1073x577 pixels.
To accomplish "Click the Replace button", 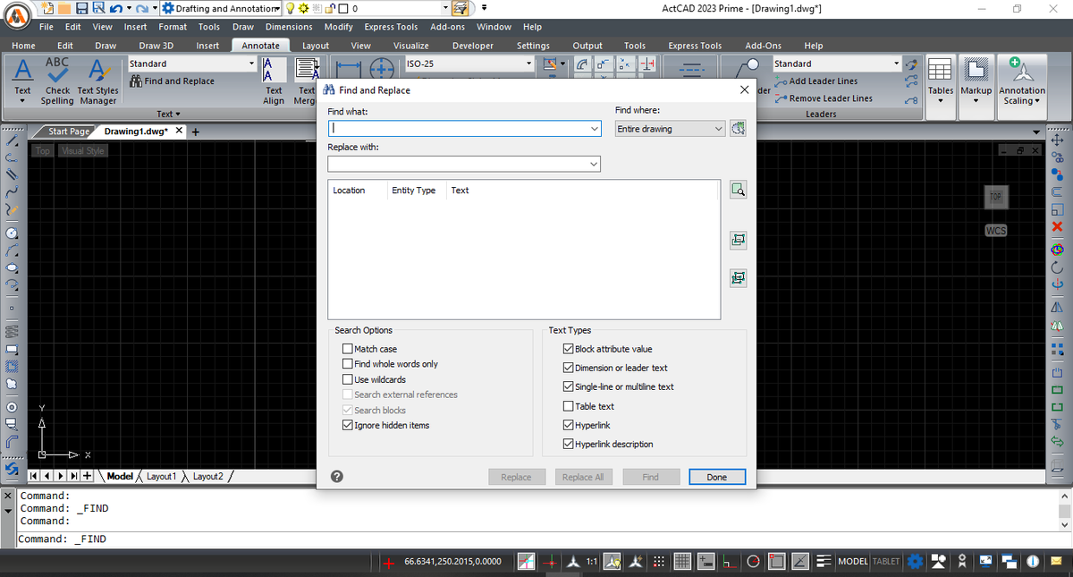I will click(516, 477).
